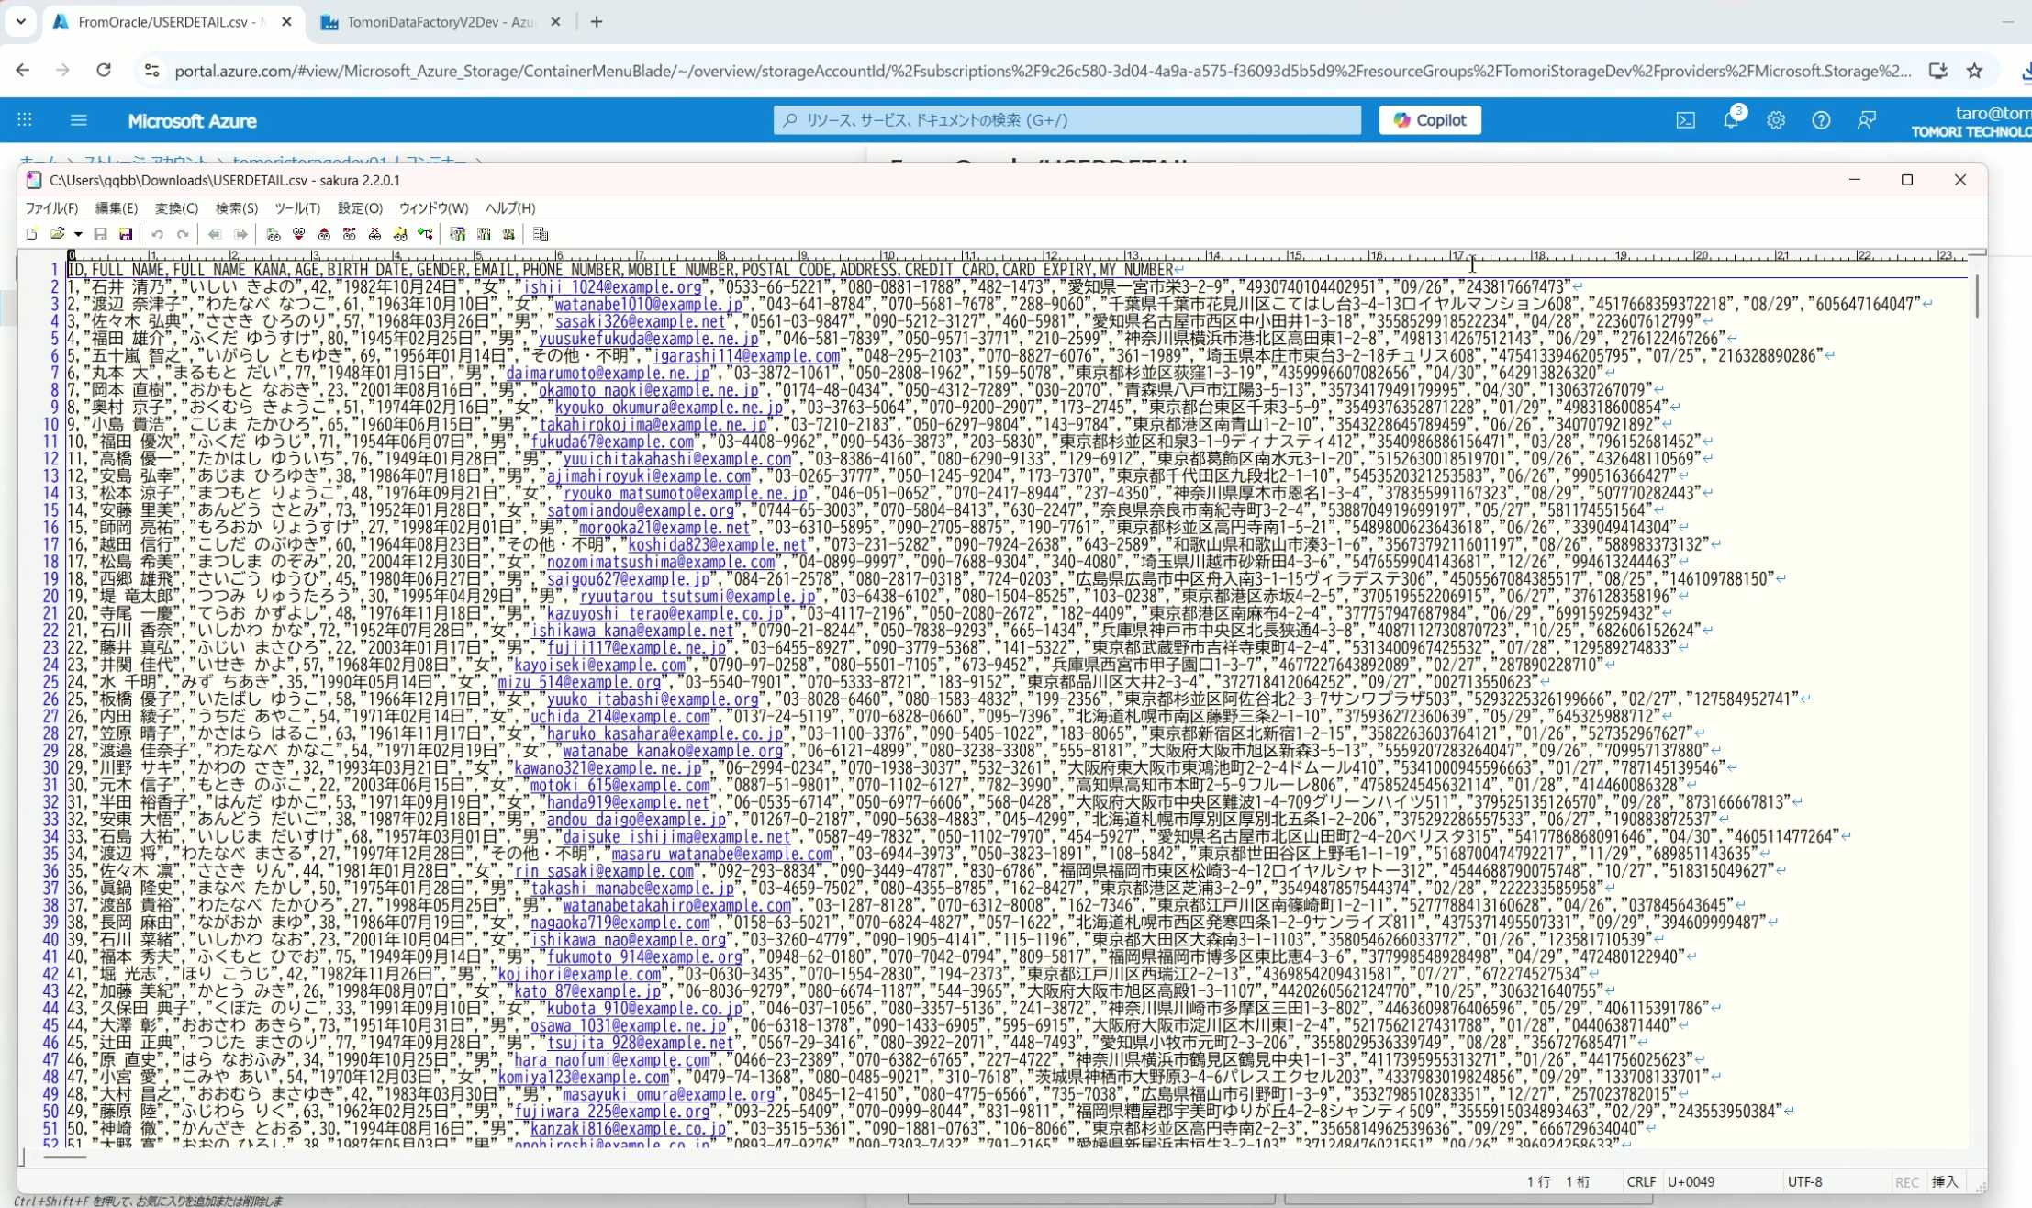
Task: Click the Find (search) icon with eyes
Action: point(274,235)
